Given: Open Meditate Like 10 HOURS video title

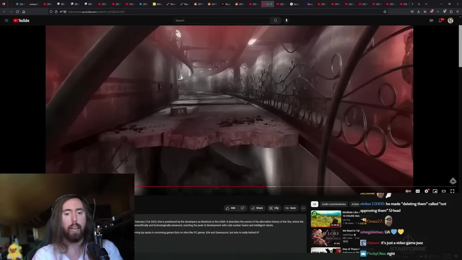Looking at the screenshot, I should click(x=350, y=214).
